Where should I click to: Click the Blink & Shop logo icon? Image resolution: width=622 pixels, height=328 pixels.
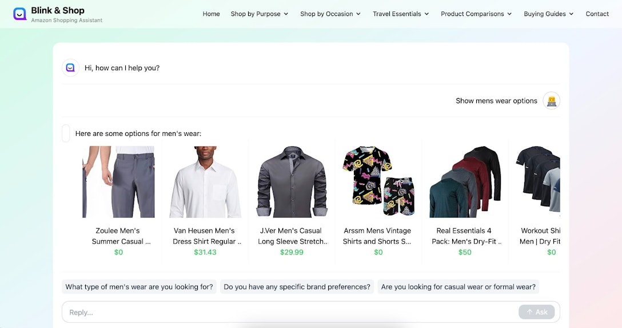[x=20, y=14]
